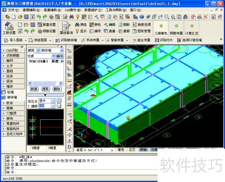Viewport: 225px width, 182px height.
Task: Open the 算量辅助 menu
Action: coord(53,10)
